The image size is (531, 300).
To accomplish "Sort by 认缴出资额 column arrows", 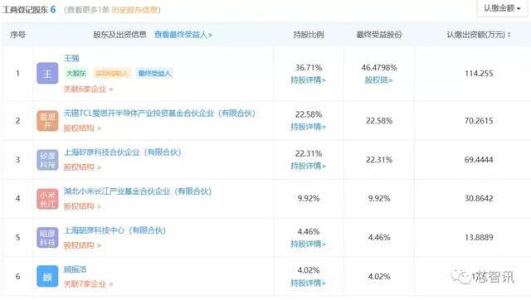I will coord(509,35).
